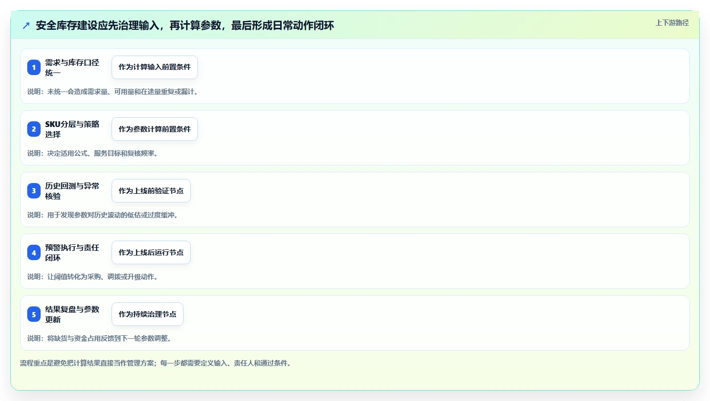
Task: Select the step 1 number badge
Action: click(x=34, y=67)
